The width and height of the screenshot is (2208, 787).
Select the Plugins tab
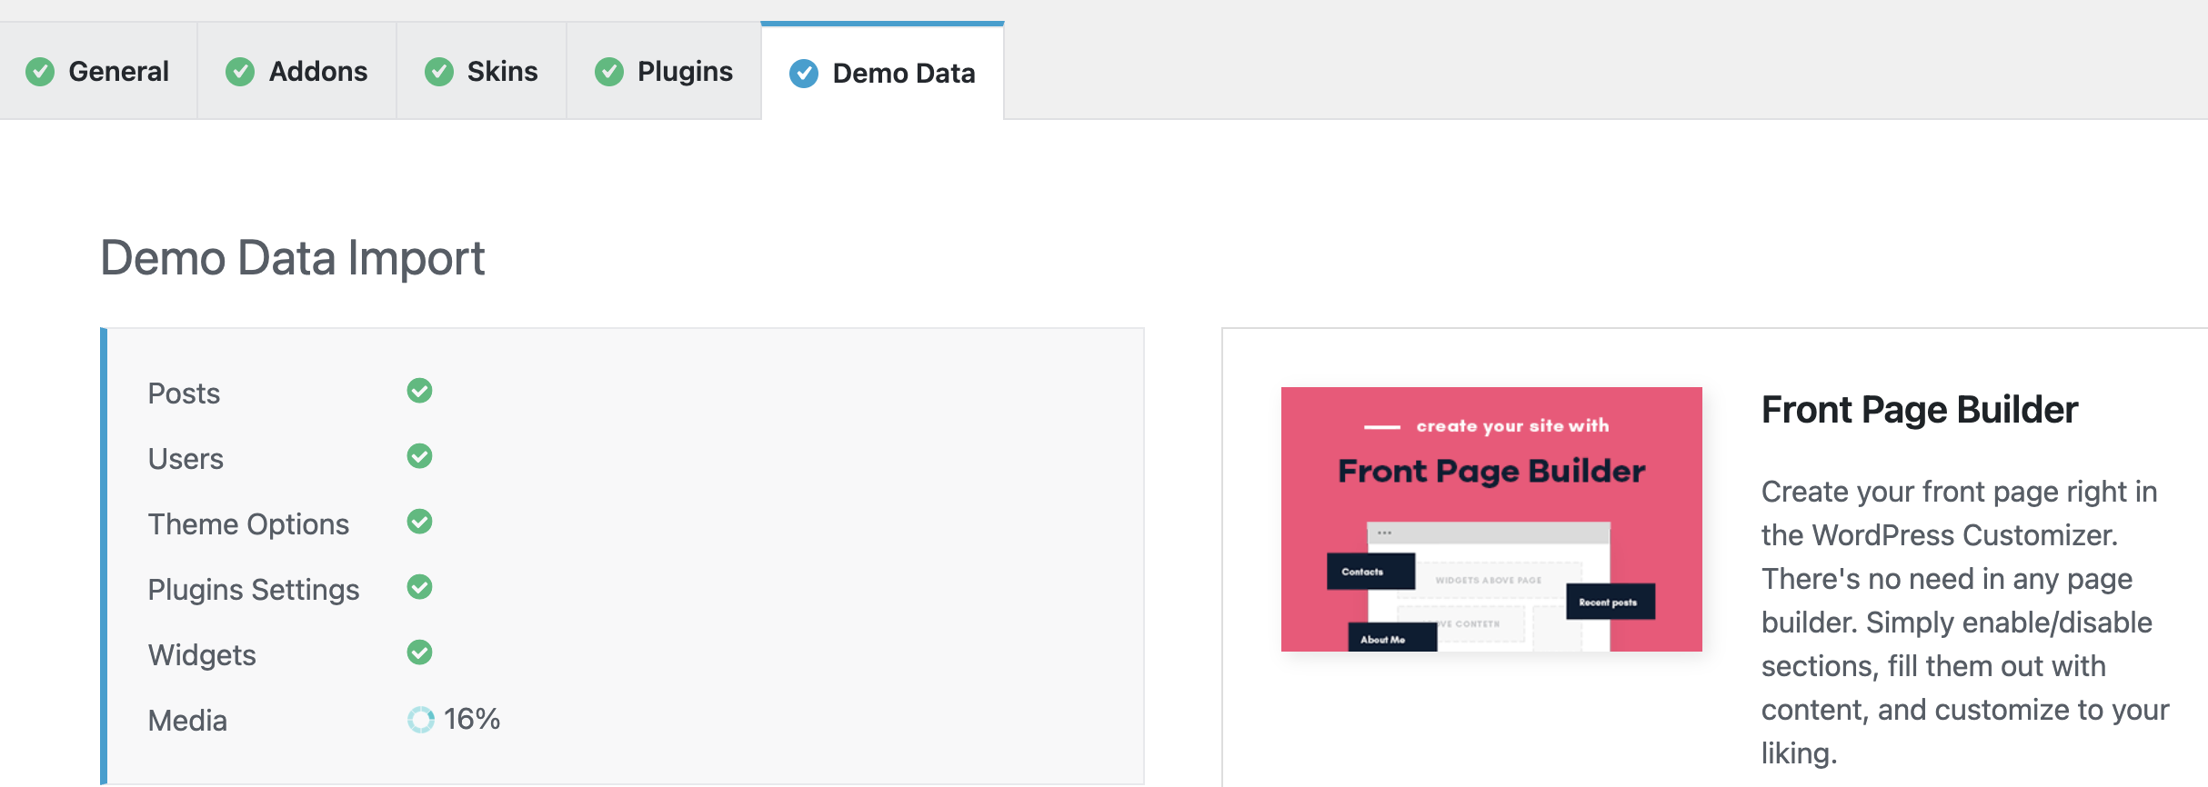click(664, 71)
